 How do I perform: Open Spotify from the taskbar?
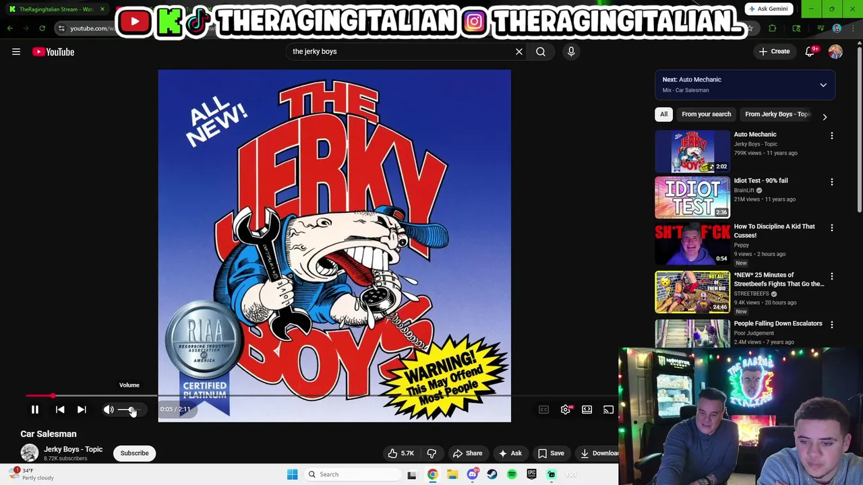pyautogui.click(x=512, y=474)
